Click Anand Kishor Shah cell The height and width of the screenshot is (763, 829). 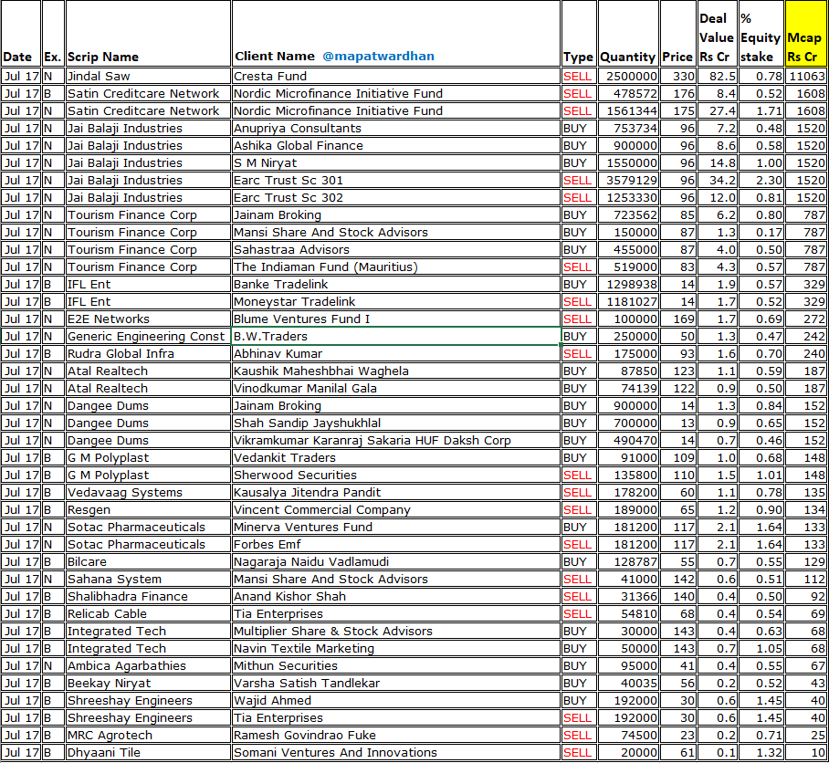tap(396, 596)
